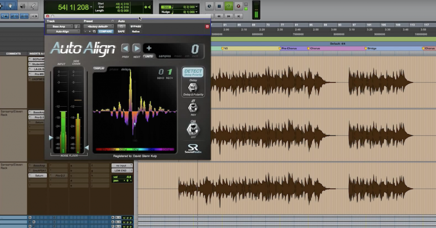
Task: Click the plug-in automation enable icon
Action: pos(121,26)
